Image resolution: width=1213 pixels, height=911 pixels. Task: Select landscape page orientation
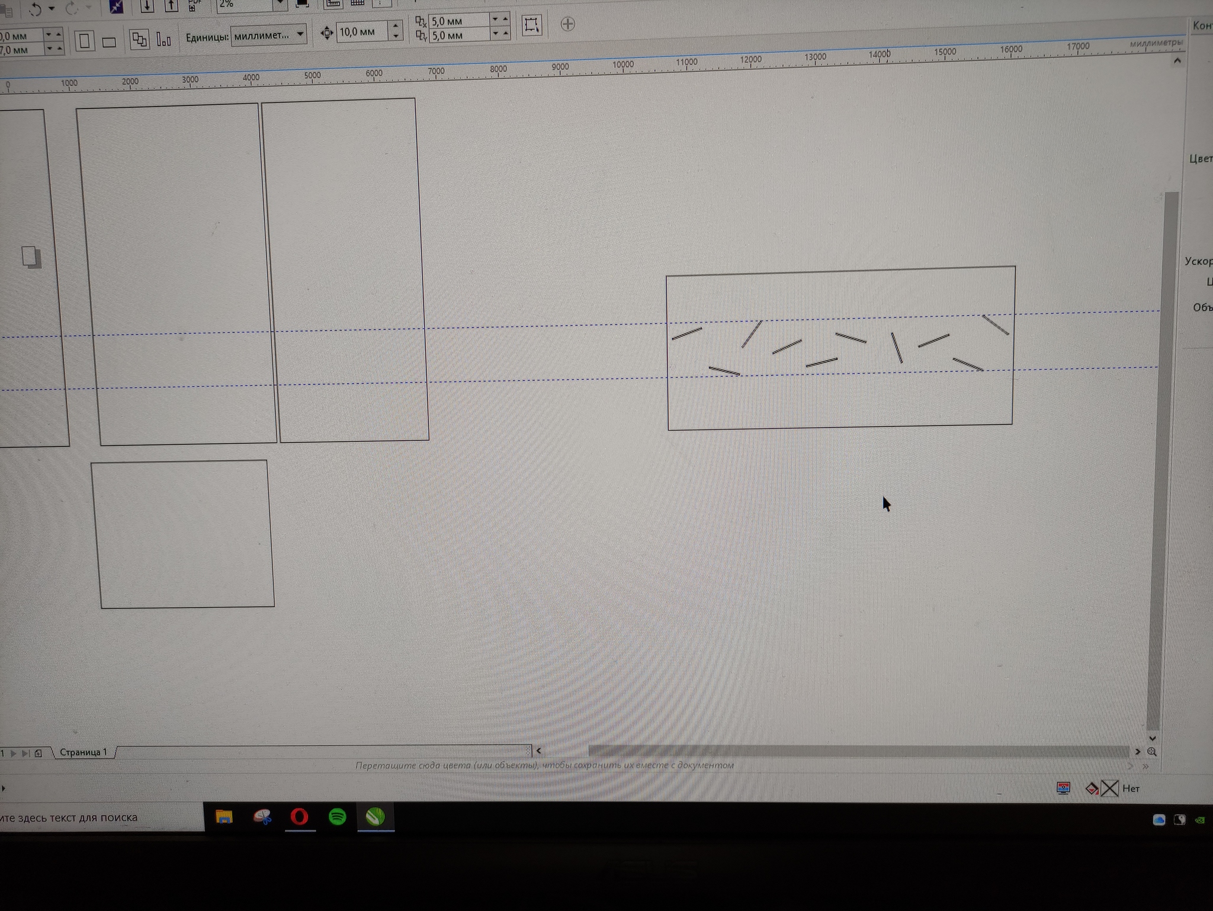pos(109,42)
